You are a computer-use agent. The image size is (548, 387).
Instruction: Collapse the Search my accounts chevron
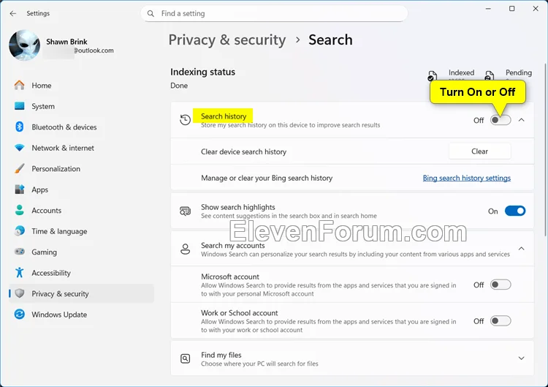522,249
